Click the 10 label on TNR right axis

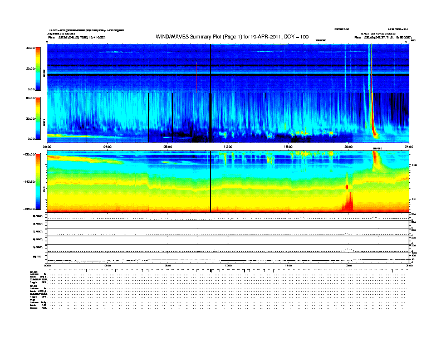(413, 199)
